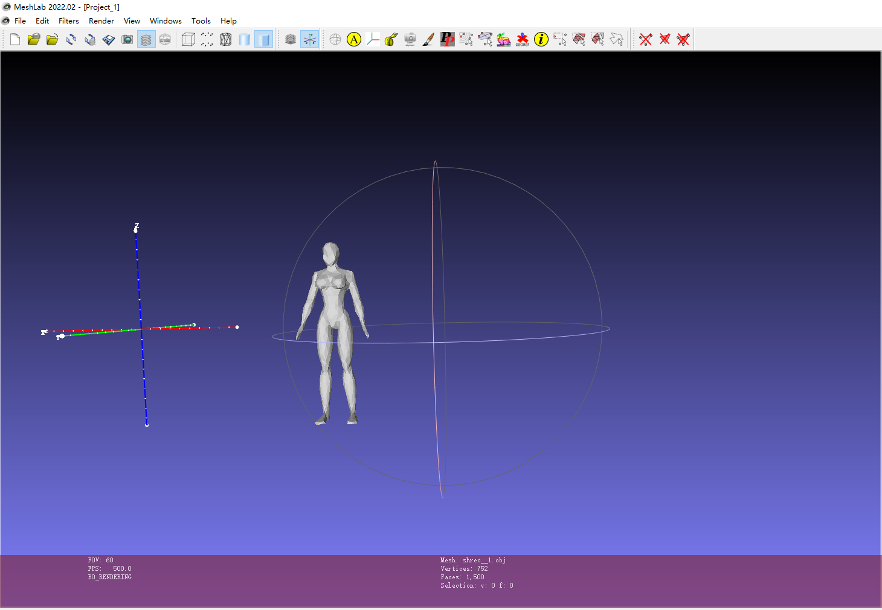This screenshot has height=610, width=882.
Task: Export mesh with the floppy disk icon
Action: click(x=109, y=40)
